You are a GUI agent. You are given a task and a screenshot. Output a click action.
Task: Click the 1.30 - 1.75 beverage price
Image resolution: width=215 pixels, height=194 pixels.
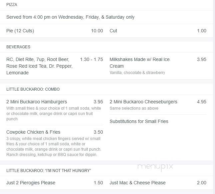[91, 60]
